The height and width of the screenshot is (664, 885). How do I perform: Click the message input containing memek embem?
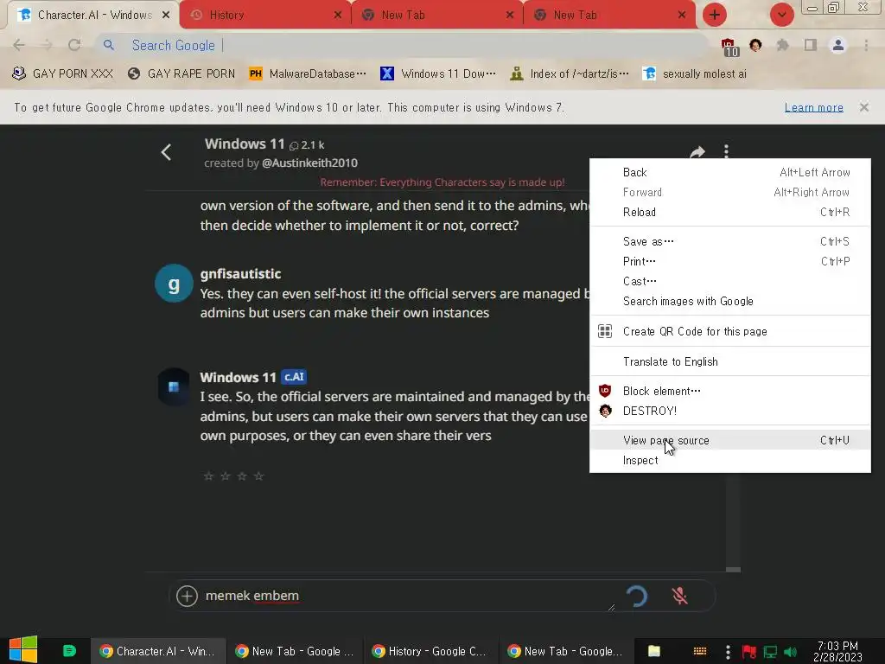pyautogui.click(x=408, y=596)
